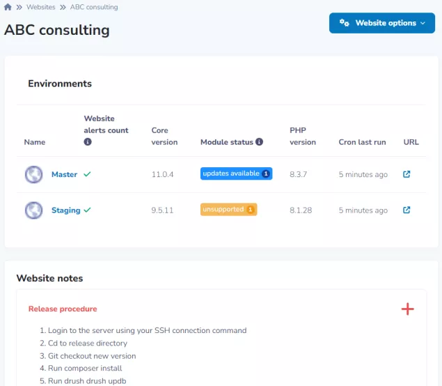Click the Master alerts green checkmark
Screen dimensions: 442x386
pyautogui.click(x=87, y=175)
